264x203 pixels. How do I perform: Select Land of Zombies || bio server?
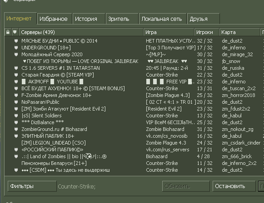64,156
